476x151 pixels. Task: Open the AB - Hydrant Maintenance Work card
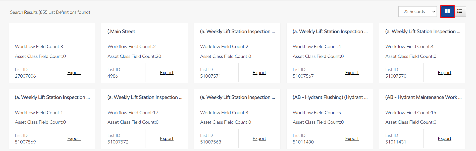(x=423, y=97)
